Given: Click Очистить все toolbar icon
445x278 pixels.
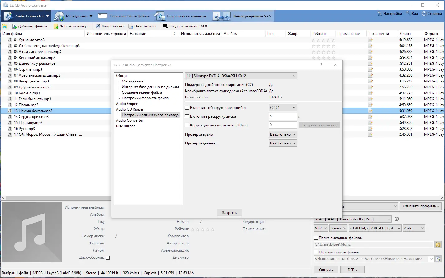Looking at the screenshot, I should 131,26.
